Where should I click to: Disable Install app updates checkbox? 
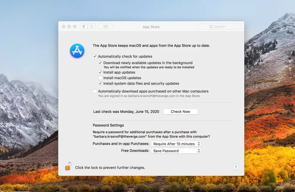coord(100,72)
